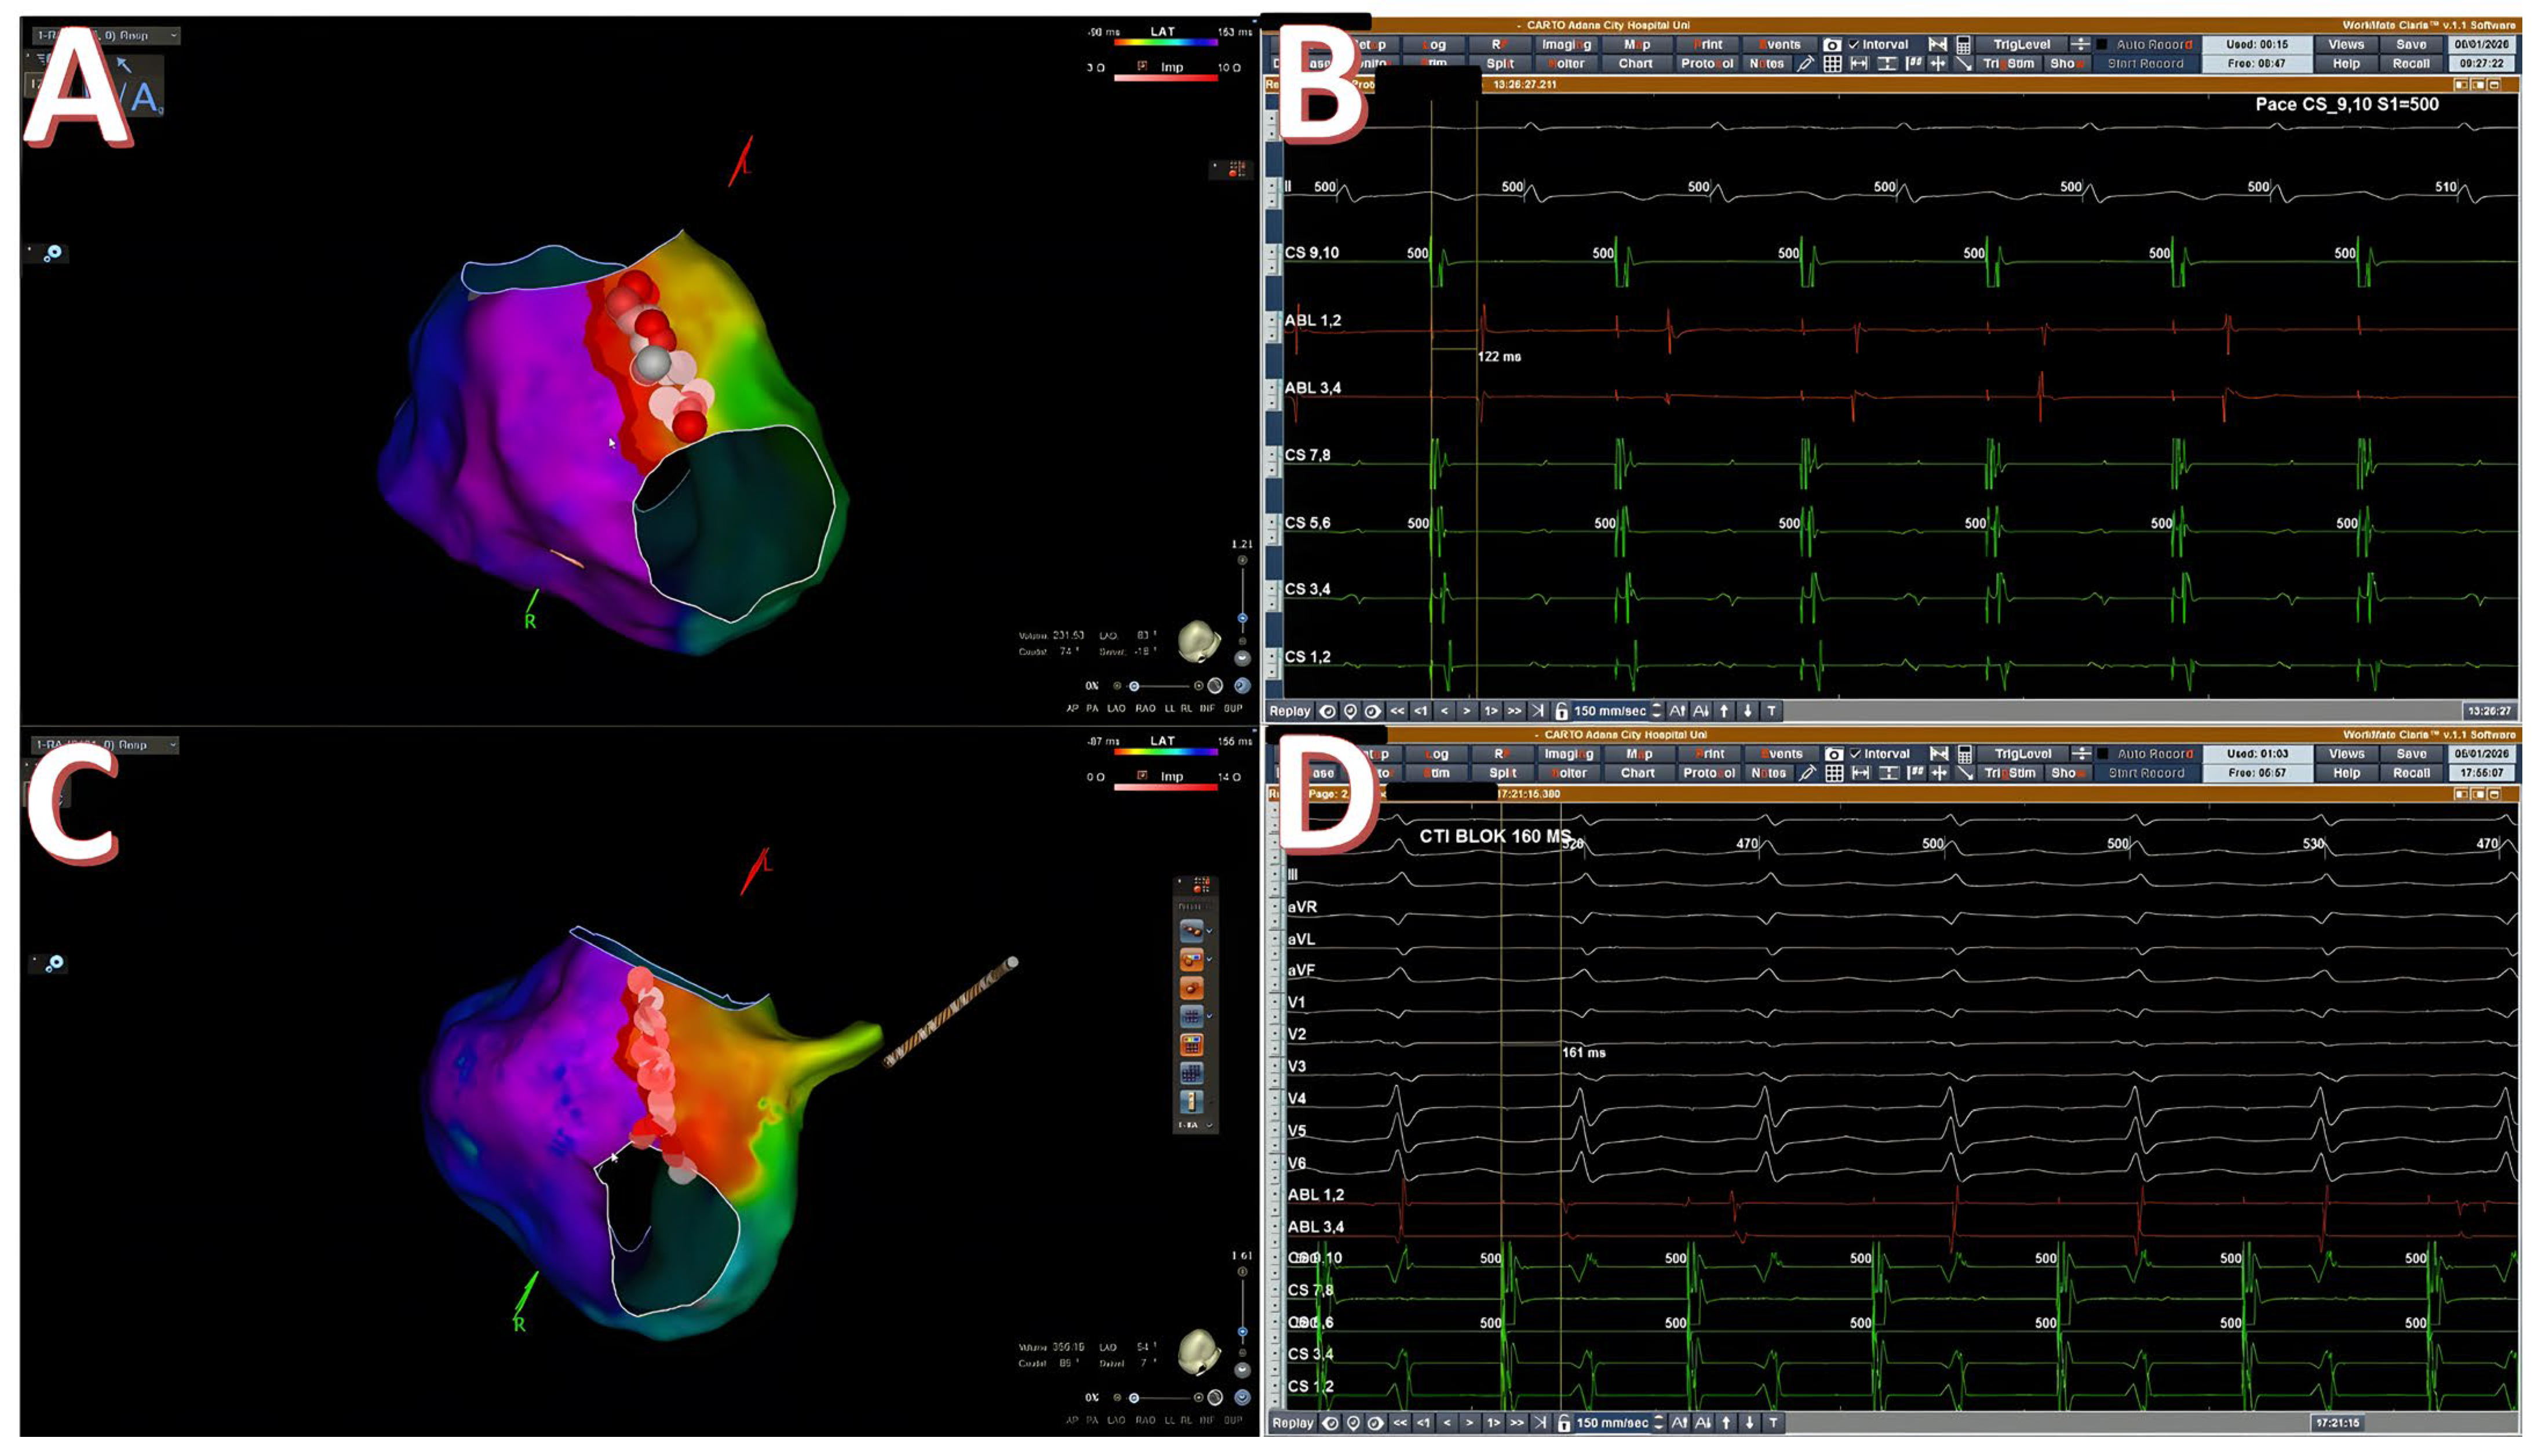Image resolution: width=2538 pixels, height=1456 pixels.
Task: Toggle the Auto Record checkbox in panel B
Action: [2102, 45]
